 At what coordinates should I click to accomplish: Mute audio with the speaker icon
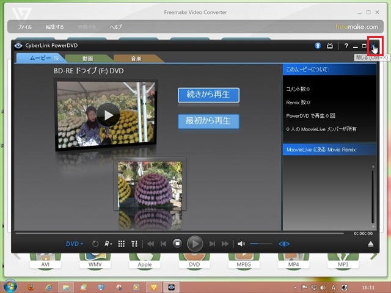pyautogui.click(x=241, y=244)
